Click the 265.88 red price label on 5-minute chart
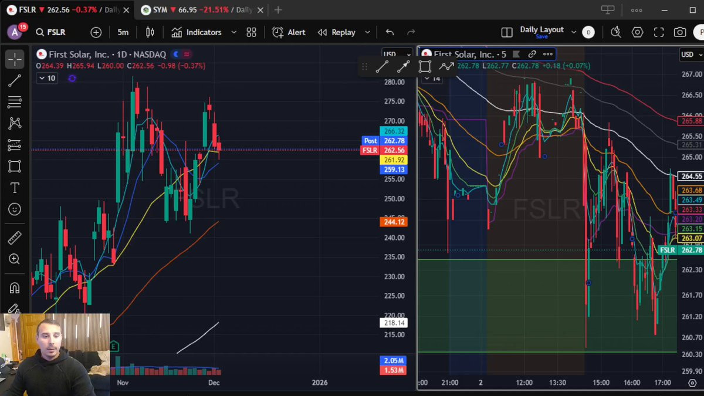The width and height of the screenshot is (704, 396). click(691, 121)
